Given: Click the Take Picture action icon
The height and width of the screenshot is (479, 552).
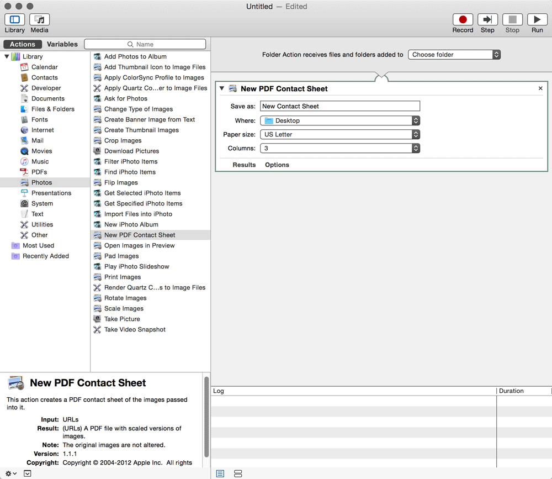Looking at the screenshot, I should click(97, 319).
